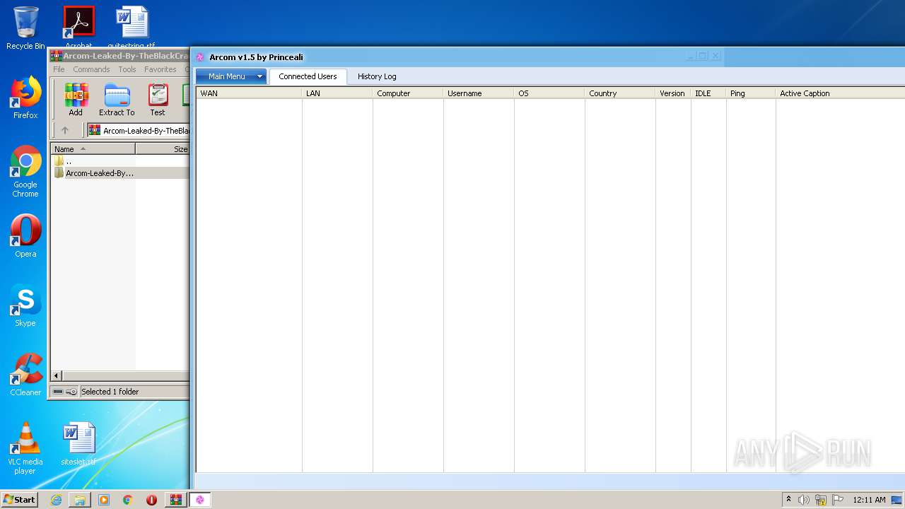This screenshot has height=509, width=905.
Task: Select the Arcom-Leaked-By... folder row
Action: 120,173
